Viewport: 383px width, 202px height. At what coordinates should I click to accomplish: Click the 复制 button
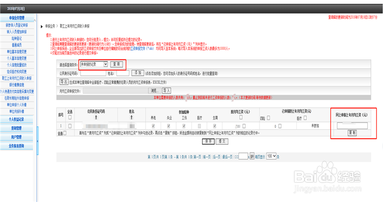coord(352,133)
